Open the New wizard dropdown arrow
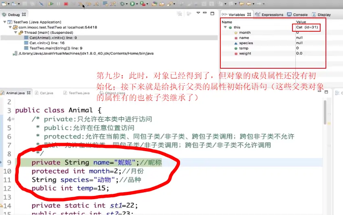 (x=9, y=4)
